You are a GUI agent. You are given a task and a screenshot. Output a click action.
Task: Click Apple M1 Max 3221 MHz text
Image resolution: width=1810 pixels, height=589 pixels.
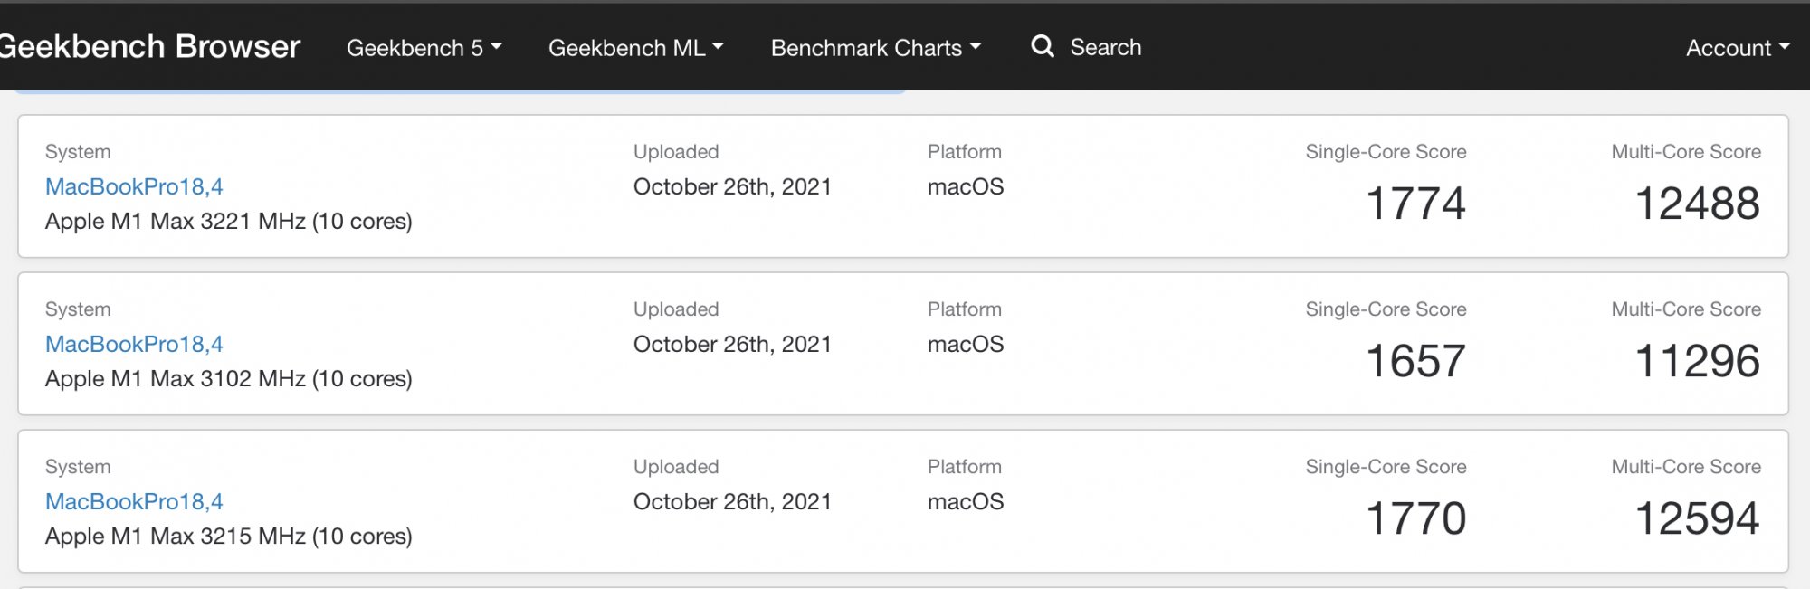click(228, 222)
